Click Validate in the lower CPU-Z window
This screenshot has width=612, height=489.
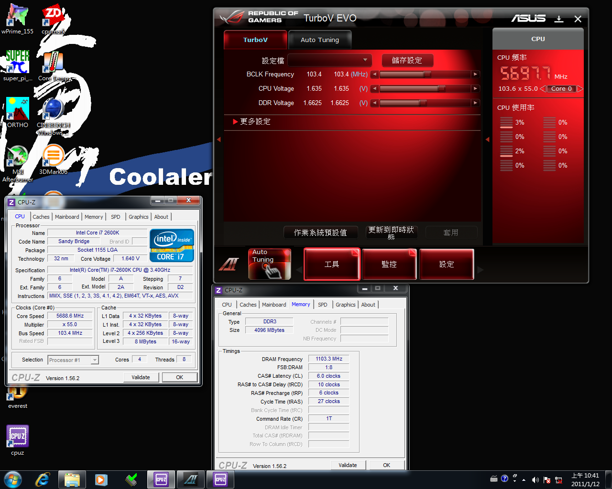[x=348, y=465]
